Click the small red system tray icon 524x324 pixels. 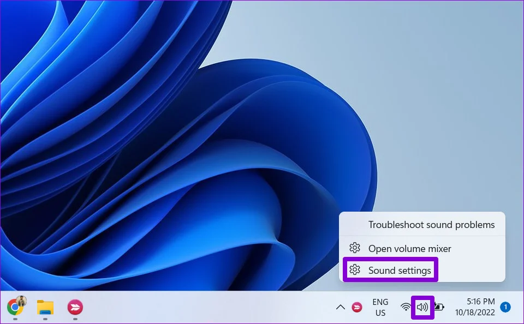pos(357,308)
